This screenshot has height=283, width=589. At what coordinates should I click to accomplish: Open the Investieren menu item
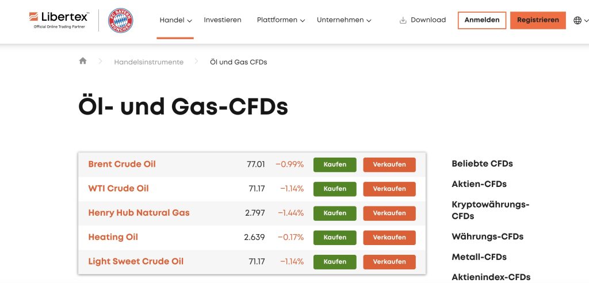(223, 20)
